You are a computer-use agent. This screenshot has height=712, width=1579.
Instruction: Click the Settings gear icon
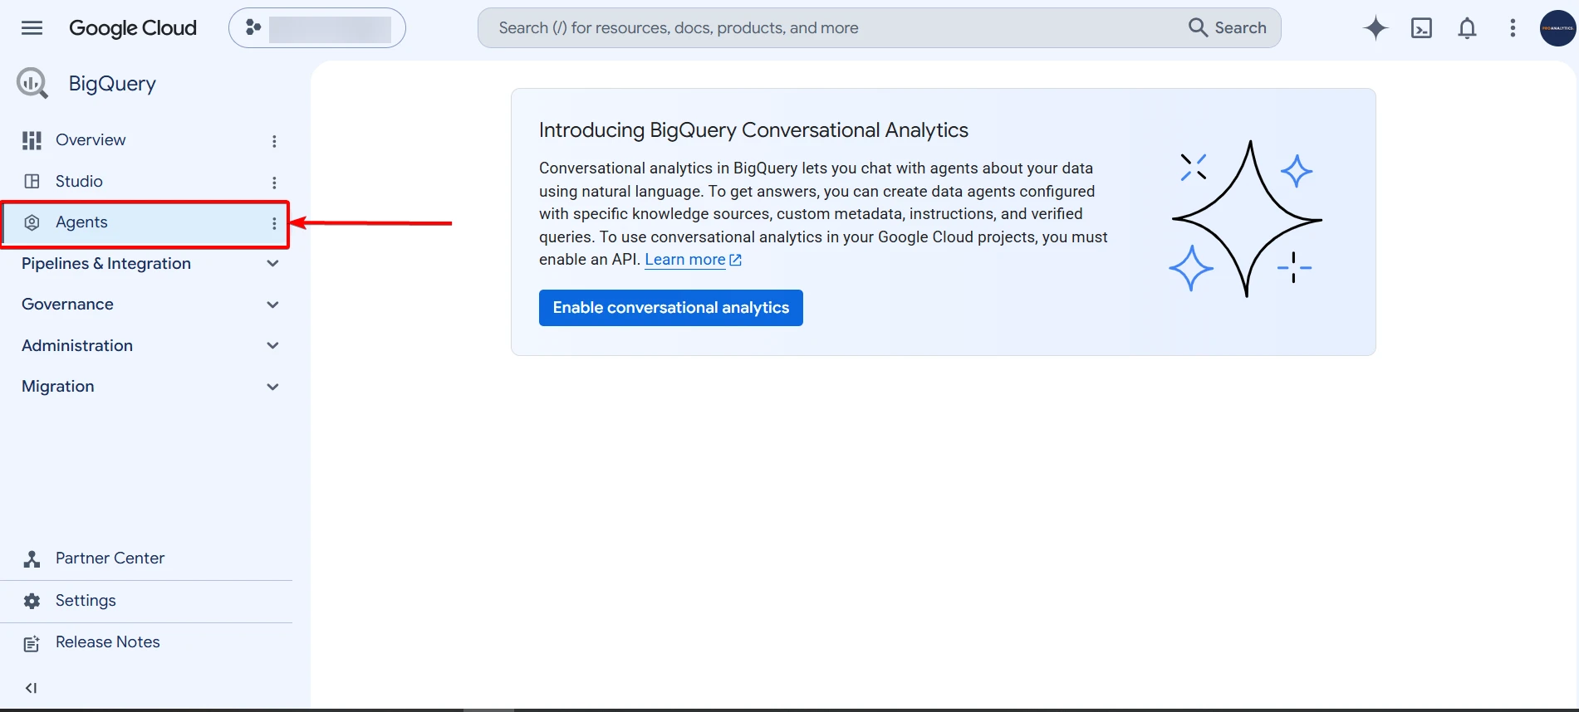(x=32, y=601)
